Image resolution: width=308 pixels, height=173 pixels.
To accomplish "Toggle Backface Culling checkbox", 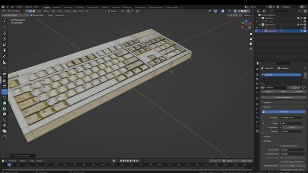I will [281, 146].
